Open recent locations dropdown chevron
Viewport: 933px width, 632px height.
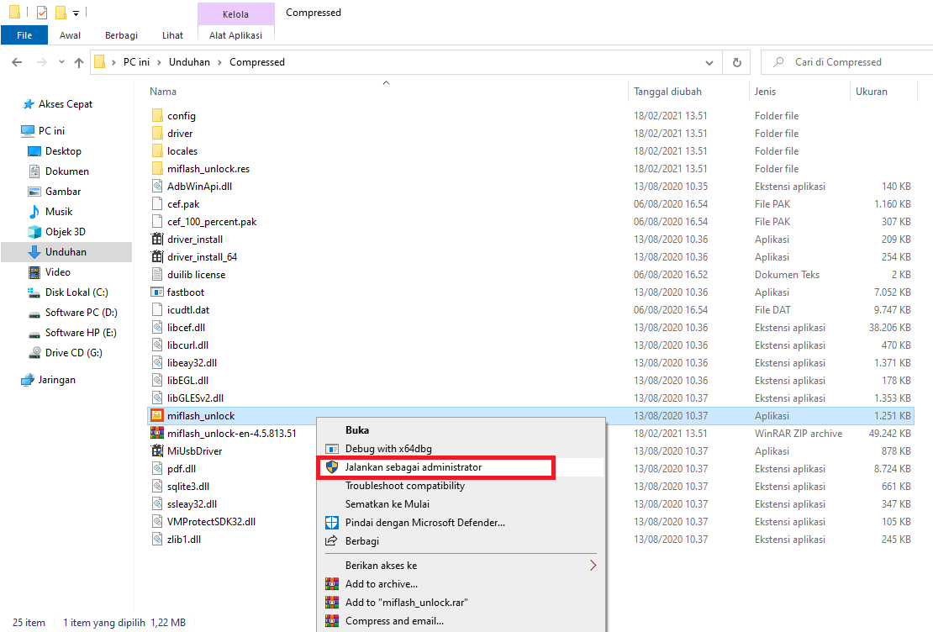point(61,62)
